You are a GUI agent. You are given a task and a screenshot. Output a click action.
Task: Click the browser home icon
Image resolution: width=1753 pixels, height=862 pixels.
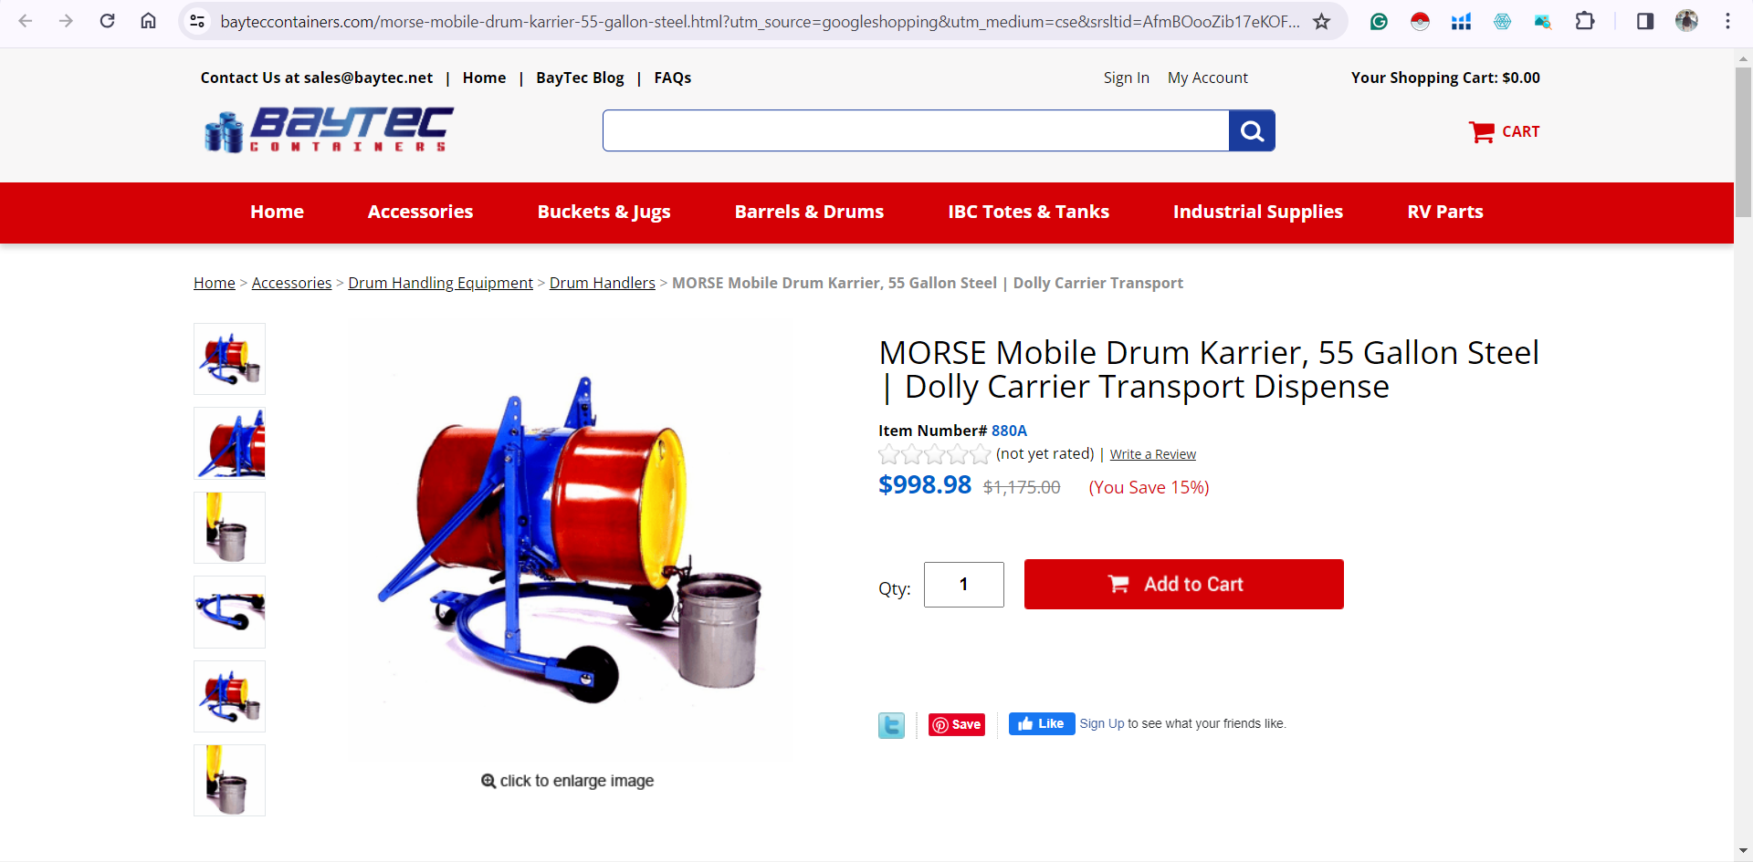coord(148,21)
